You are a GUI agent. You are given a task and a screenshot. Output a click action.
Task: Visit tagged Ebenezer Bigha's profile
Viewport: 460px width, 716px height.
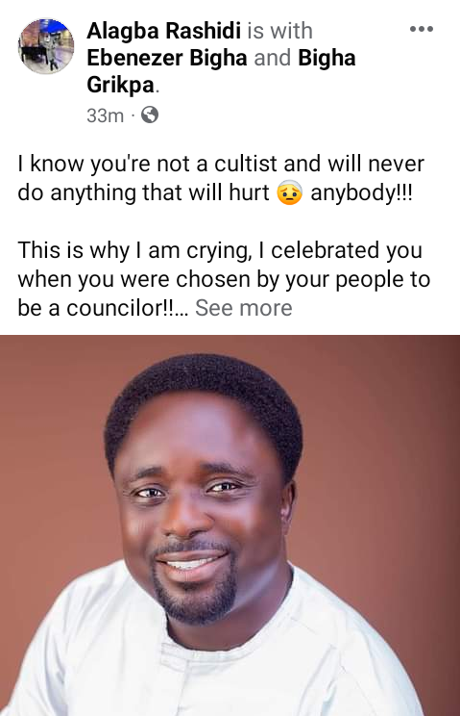(x=167, y=58)
